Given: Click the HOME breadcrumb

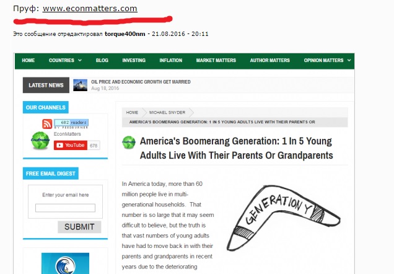Looking at the screenshot, I should pyautogui.click(x=132, y=112).
